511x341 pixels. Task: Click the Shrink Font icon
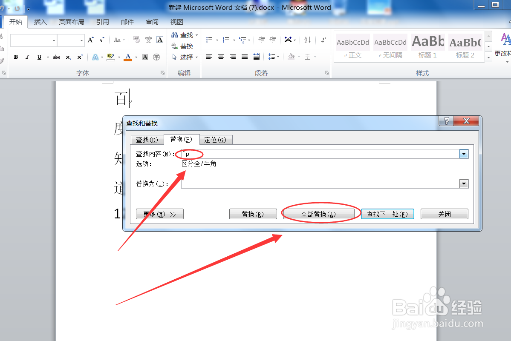[x=102, y=40]
